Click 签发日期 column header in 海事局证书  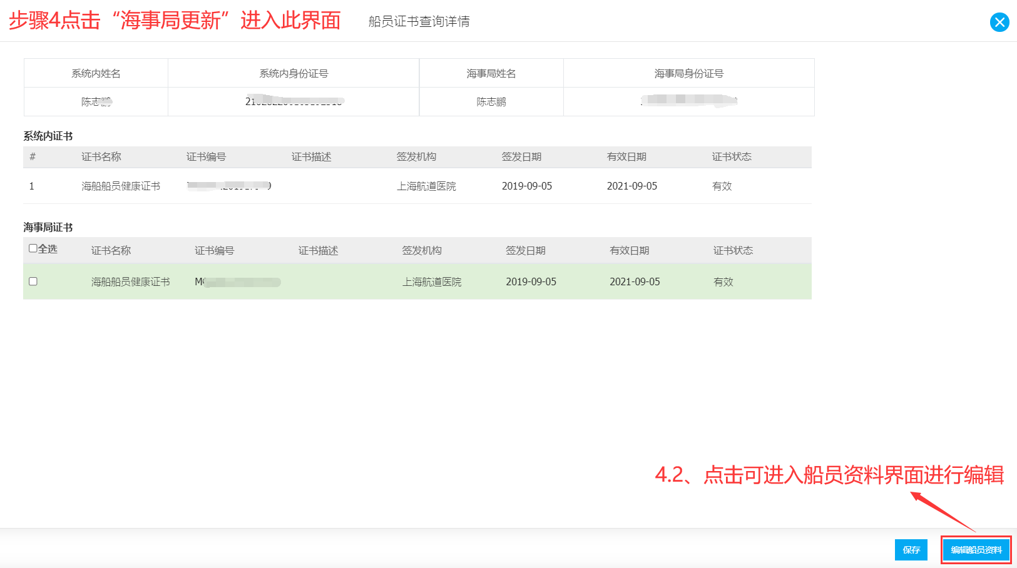point(526,250)
